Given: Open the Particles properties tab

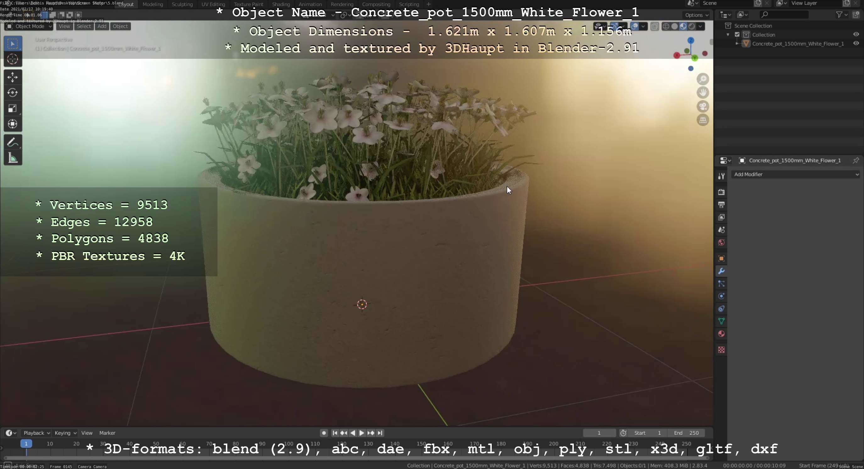Looking at the screenshot, I should [x=721, y=284].
